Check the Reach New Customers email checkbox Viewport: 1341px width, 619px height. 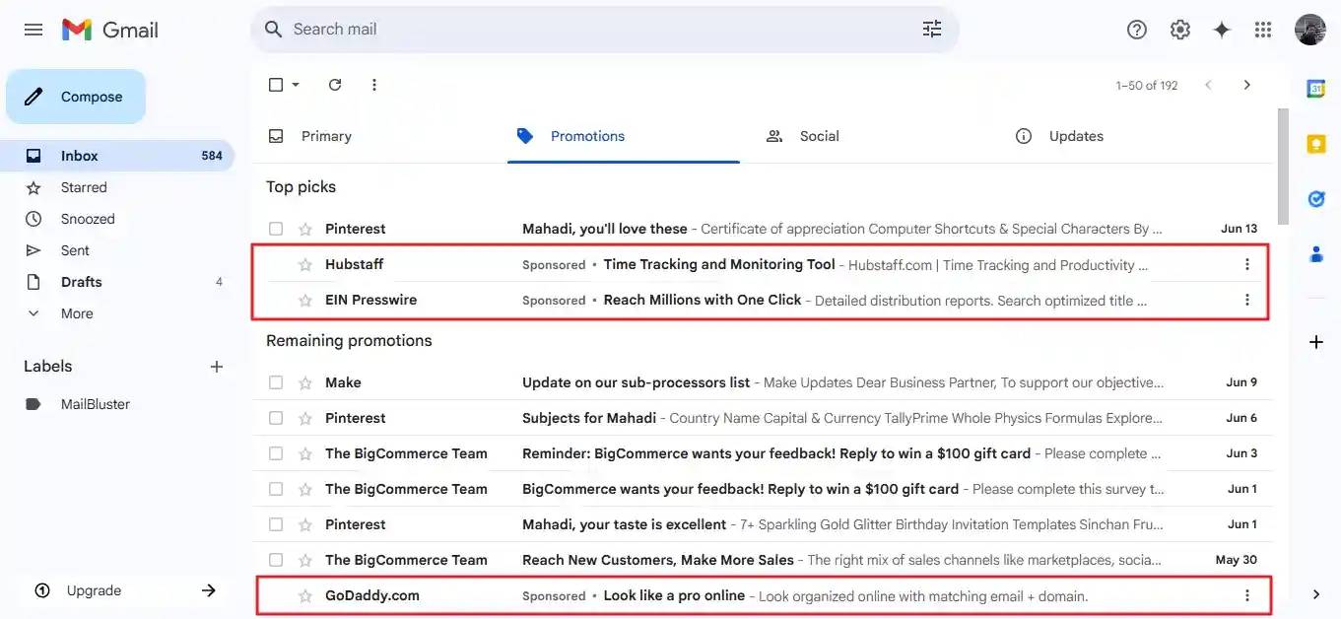[x=276, y=560]
